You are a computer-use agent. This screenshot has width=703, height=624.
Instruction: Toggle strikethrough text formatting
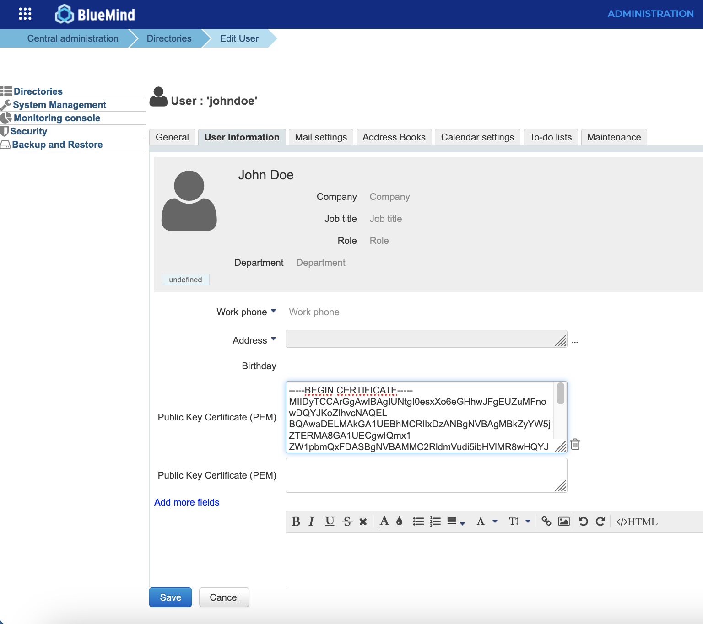click(x=347, y=522)
